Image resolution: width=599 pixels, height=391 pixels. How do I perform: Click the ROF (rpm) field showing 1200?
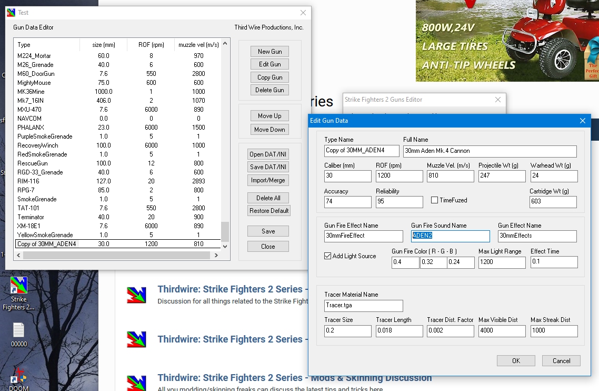pos(399,176)
